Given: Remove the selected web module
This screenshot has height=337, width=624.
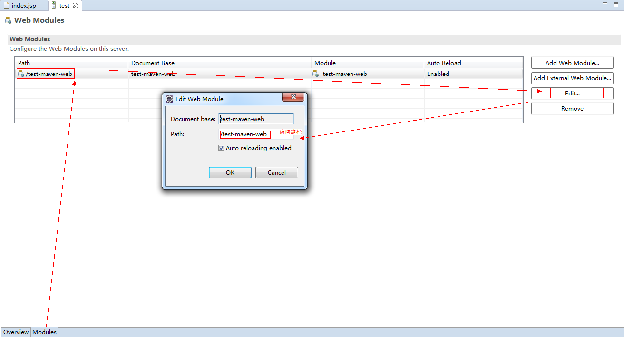Looking at the screenshot, I should 572,108.
